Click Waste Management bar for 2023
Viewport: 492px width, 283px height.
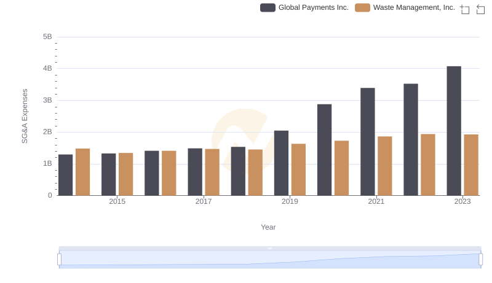pos(471,165)
